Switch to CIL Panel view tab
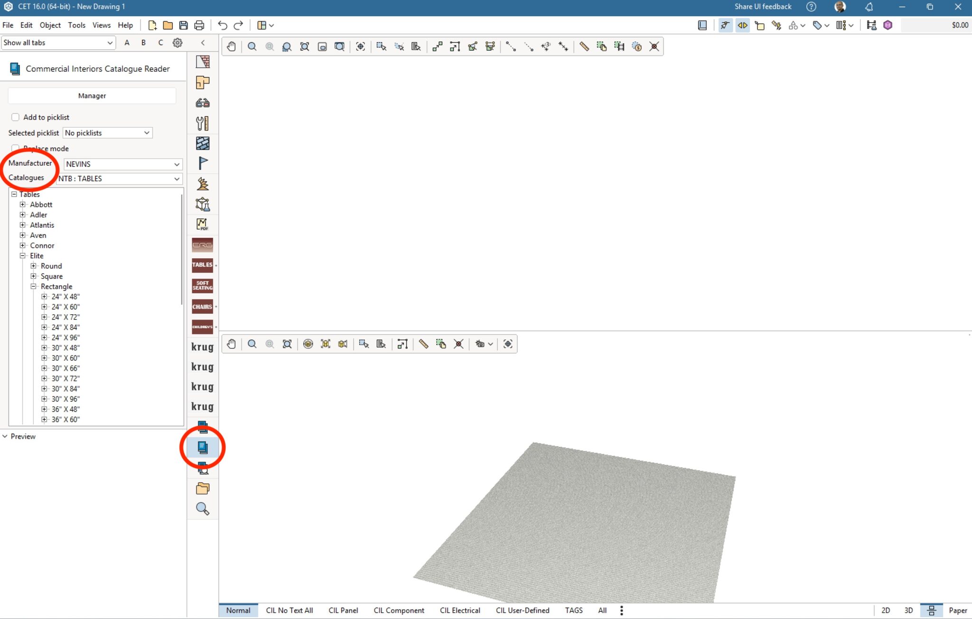 (343, 610)
